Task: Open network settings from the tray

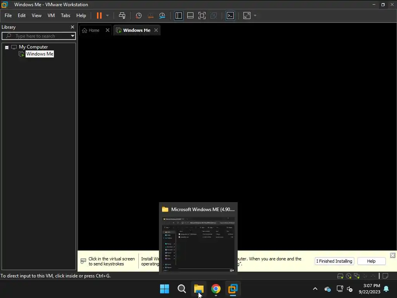Action: [340, 289]
